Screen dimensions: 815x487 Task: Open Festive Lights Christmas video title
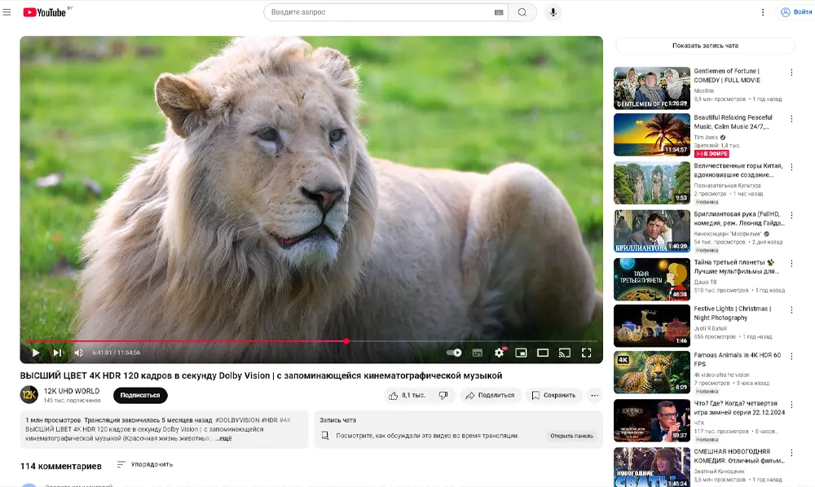tap(733, 313)
